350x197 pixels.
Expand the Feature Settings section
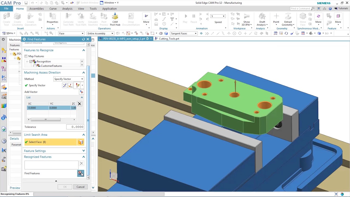pyautogui.click(x=84, y=151)
